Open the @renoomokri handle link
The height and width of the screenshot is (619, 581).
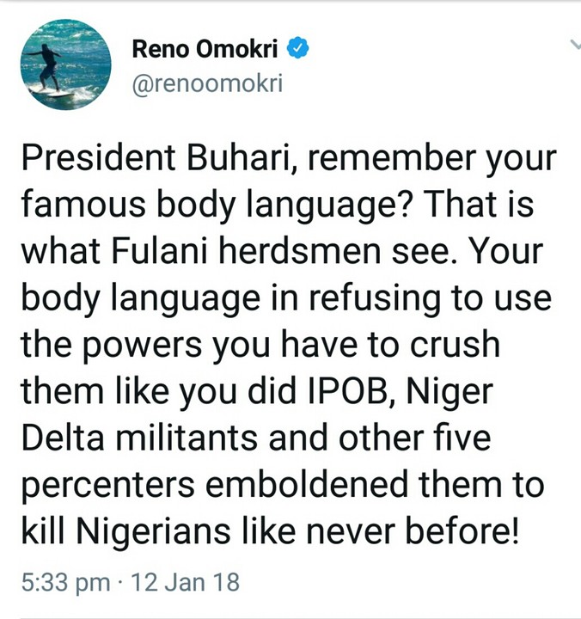tap(207, 83)
